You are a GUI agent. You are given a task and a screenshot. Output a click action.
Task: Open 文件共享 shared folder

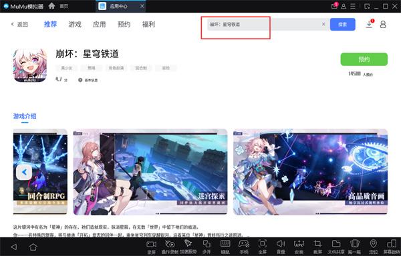coord(336,247)
